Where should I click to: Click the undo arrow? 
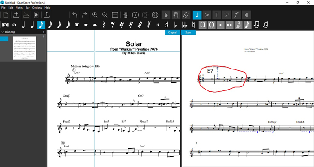tap(75, 15)
